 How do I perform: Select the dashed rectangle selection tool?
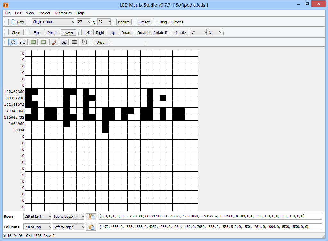[23, 43]
